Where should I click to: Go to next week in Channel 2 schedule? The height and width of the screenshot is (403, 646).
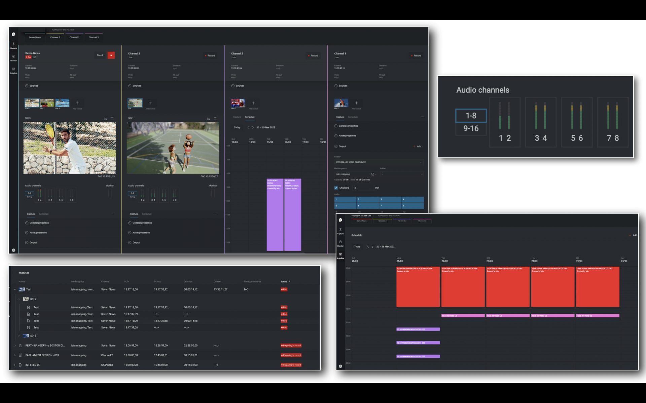click(253, 128)
